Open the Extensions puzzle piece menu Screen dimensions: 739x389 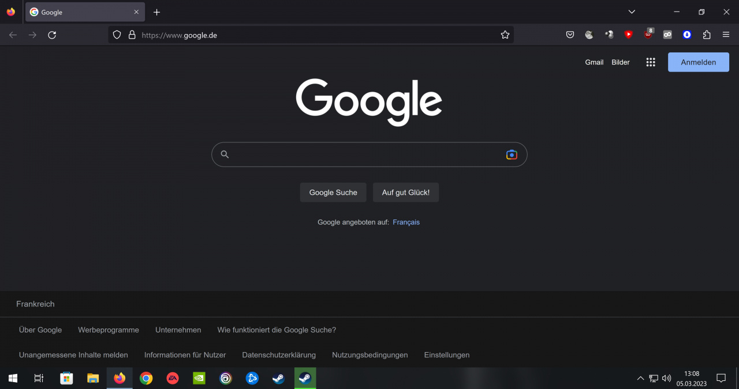tap(707, 35)
